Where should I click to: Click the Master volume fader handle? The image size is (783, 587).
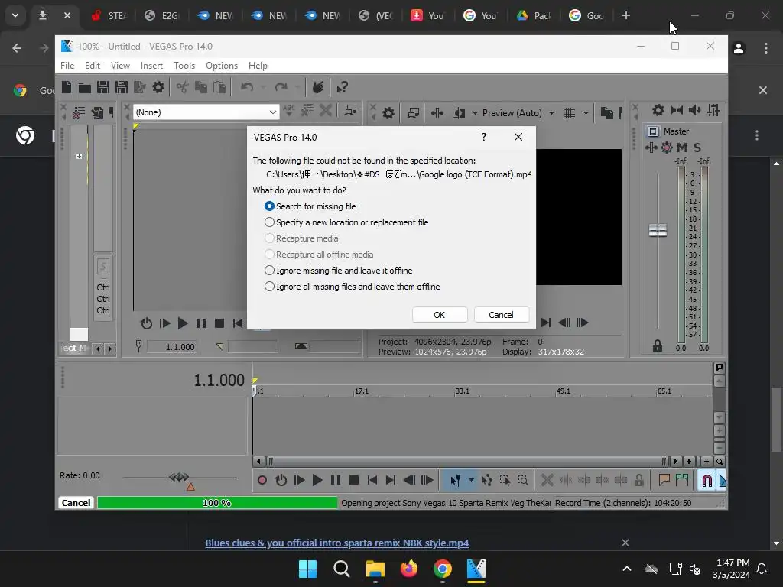[658, 231]
